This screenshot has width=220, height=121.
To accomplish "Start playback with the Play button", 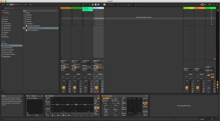I will coord(93,5).
